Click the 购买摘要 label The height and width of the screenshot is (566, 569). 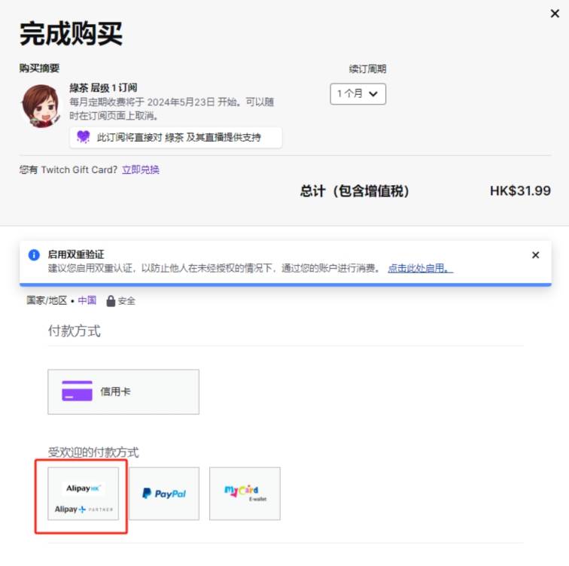39,68
